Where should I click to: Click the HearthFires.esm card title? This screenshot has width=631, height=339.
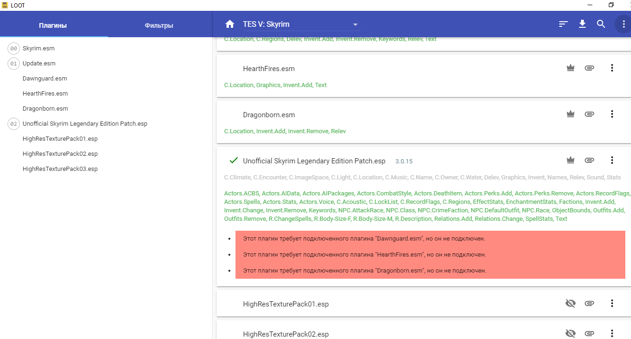(x=269, y=69)
